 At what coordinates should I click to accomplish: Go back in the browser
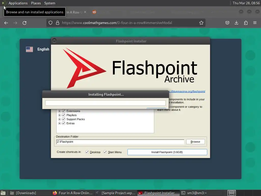tap(6, 23)
